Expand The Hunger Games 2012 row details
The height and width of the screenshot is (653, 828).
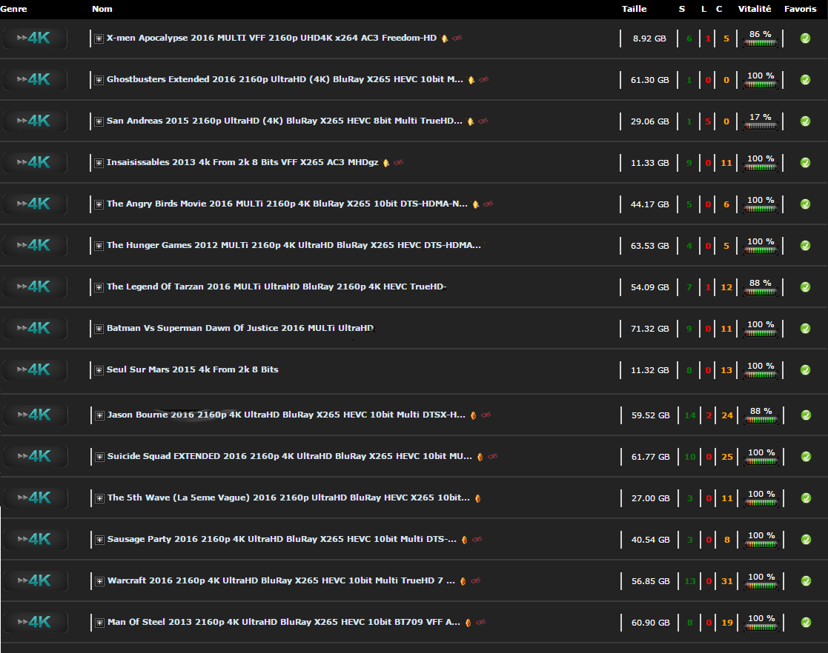point(99,246)
